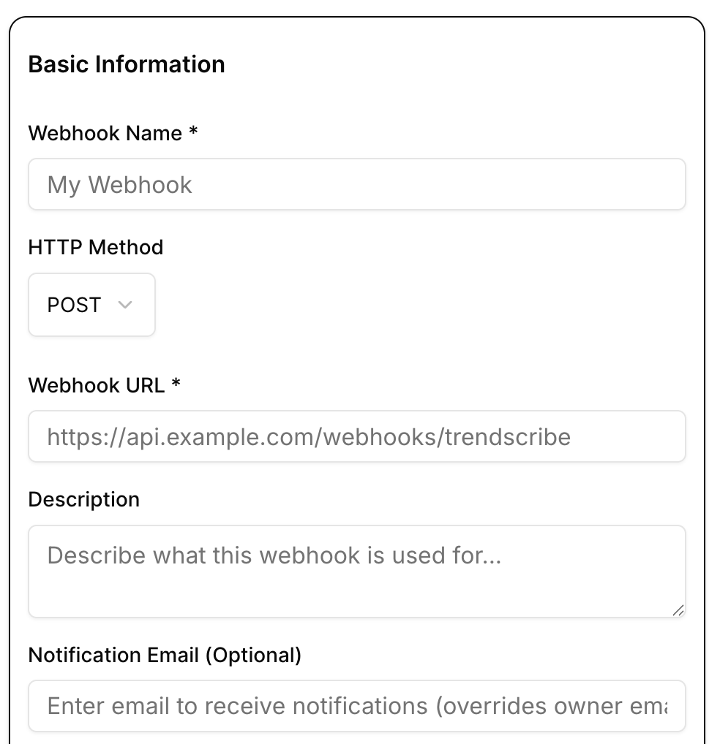Click the Webhook Name label text
Screen dimensions: 720x744
point(105,133)
